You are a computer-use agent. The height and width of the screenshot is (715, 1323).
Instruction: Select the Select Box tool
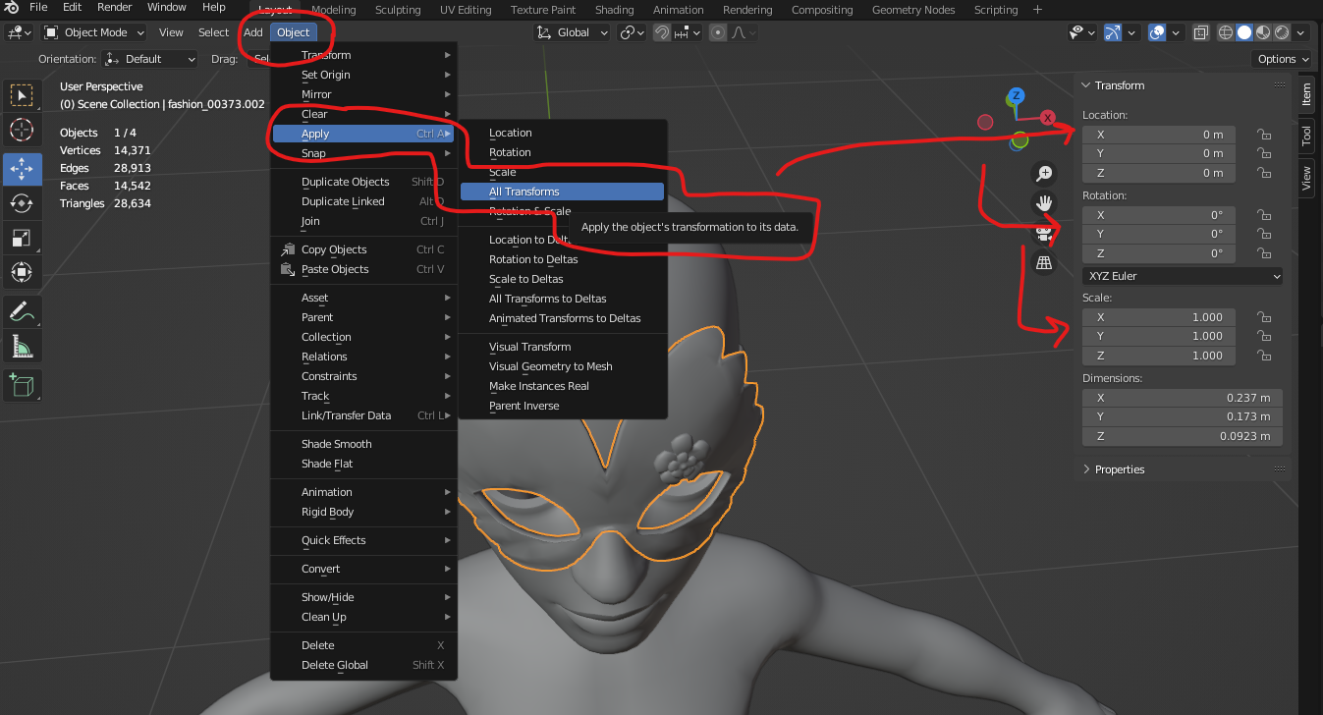[x=21, y=95]
